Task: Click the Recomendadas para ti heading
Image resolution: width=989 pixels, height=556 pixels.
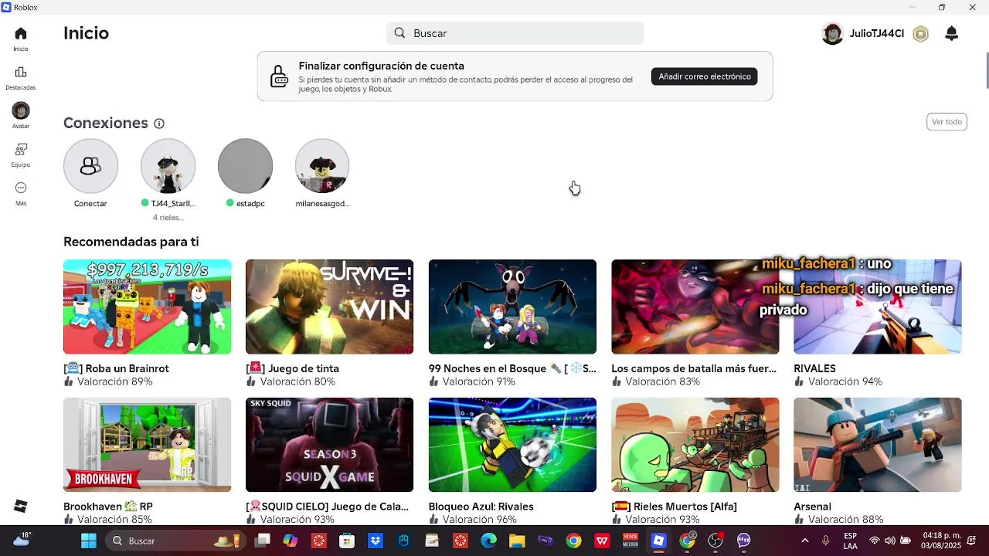Action: pos(131,242)
